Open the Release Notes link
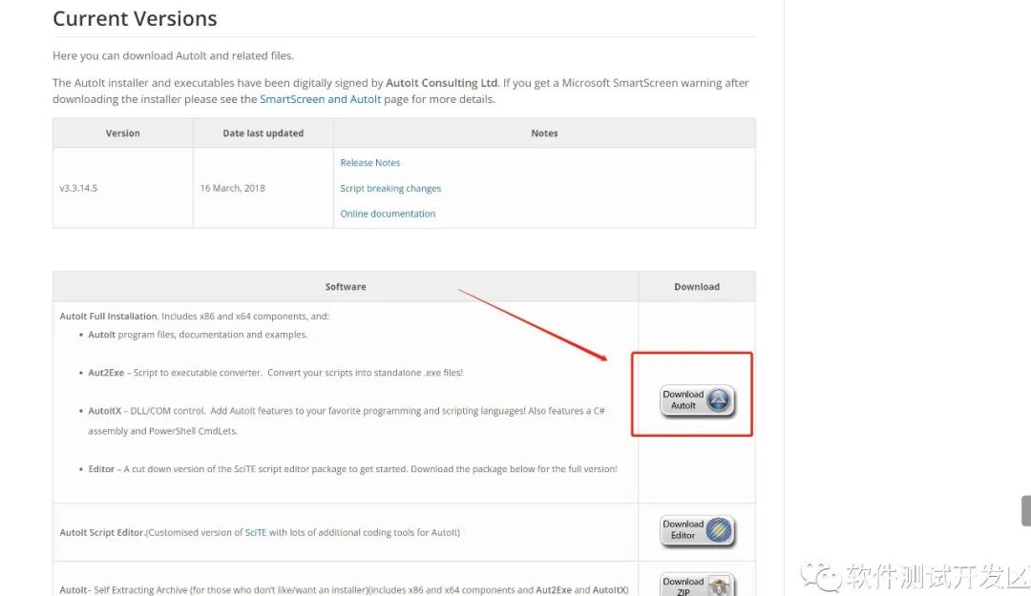 coord(370,163)
